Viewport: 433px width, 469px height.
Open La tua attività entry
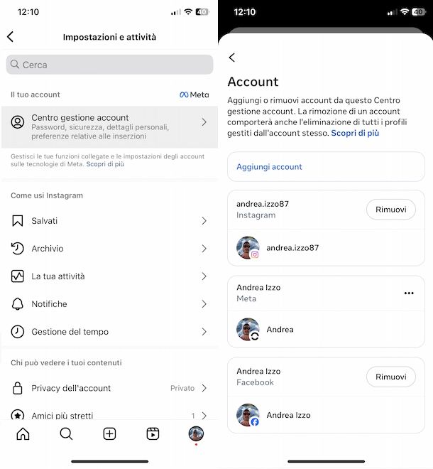click(109, 276)
